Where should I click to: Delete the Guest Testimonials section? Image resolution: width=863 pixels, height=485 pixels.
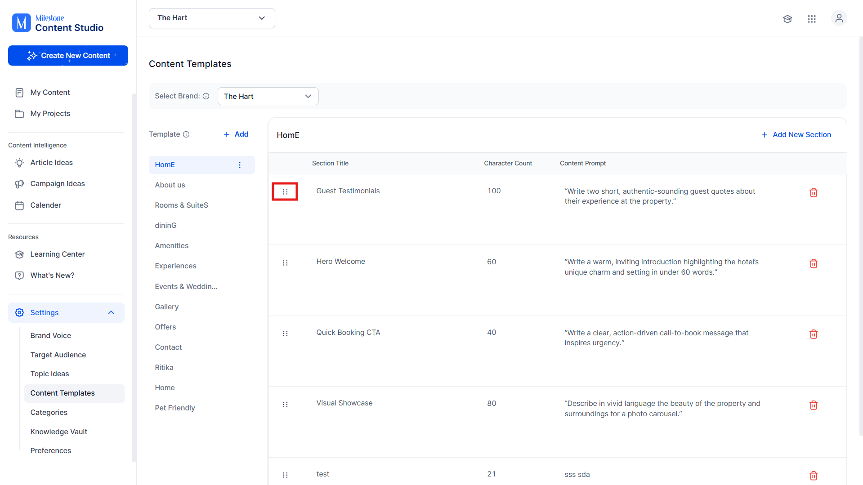(814, 193)
